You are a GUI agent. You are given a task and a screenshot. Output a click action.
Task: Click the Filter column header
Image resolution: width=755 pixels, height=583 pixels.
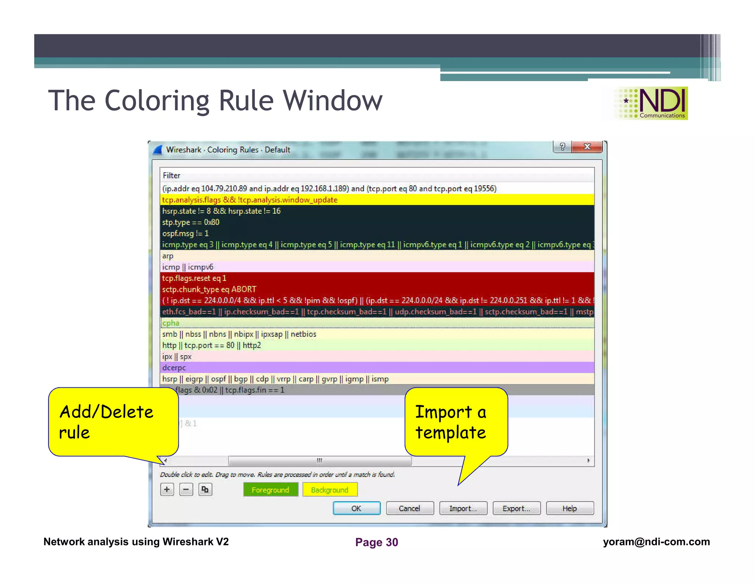pyautogui.click(x=377, y=175)
